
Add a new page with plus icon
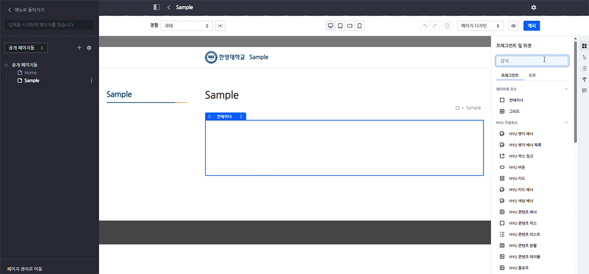(80, 48)
